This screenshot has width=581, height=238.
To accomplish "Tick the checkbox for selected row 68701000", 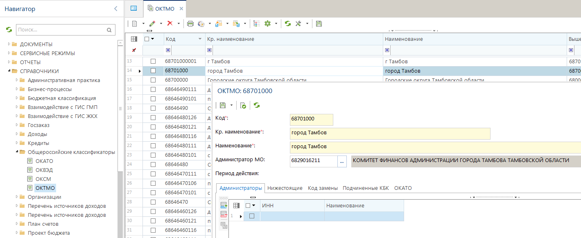I will pyautogui.click(x=153, y=71).
